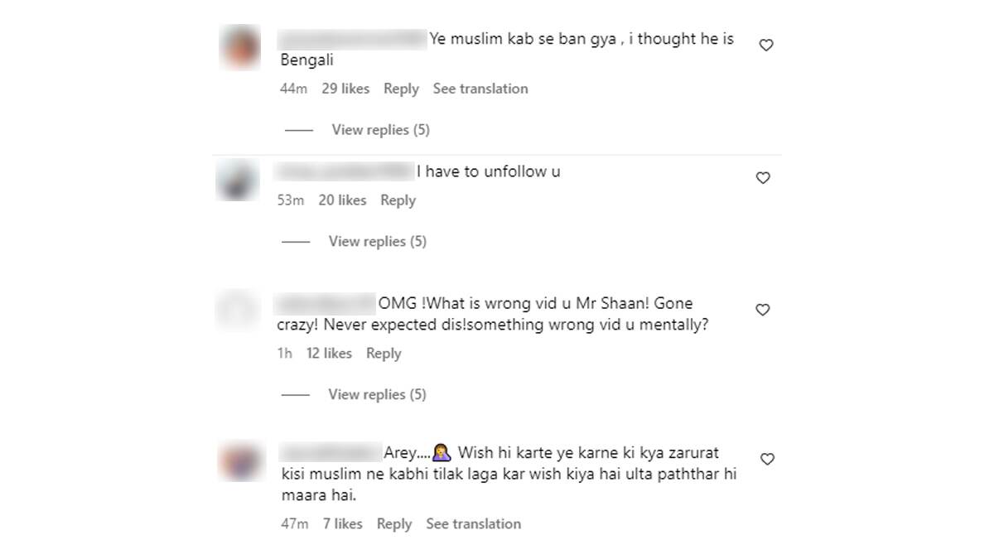Open the 12 likes list
994x559 pixels.
(x=329, y=354)
